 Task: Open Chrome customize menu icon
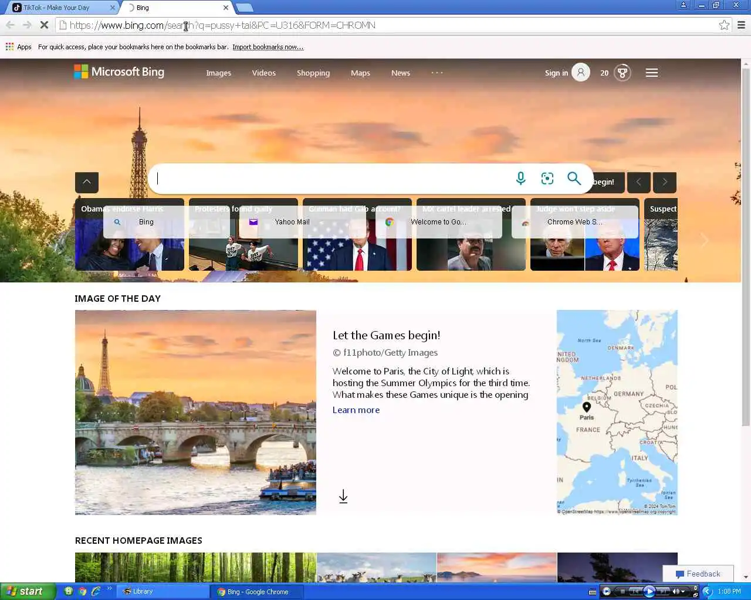(741, 25)
